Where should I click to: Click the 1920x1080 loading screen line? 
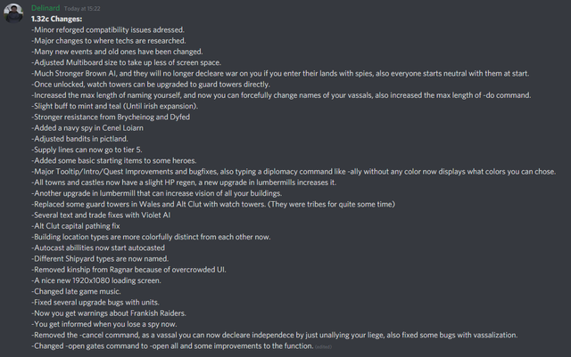(x=96, y=280)
